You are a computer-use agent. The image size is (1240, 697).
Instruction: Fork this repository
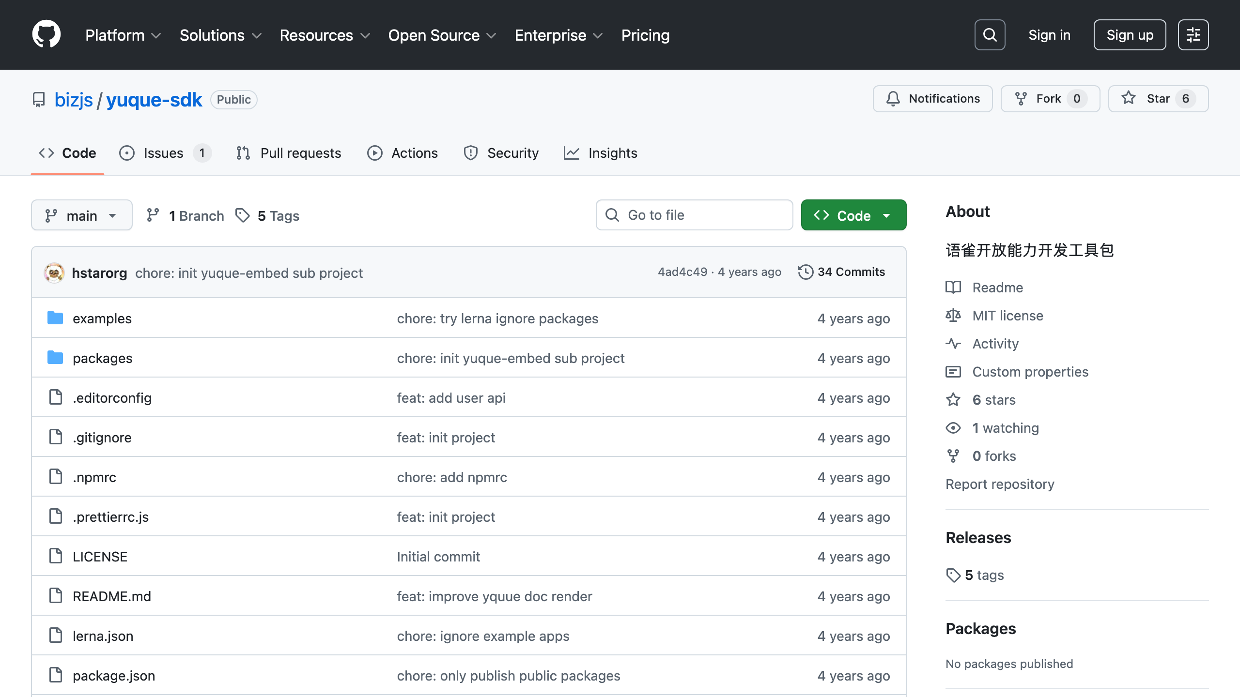point(1050,99)
